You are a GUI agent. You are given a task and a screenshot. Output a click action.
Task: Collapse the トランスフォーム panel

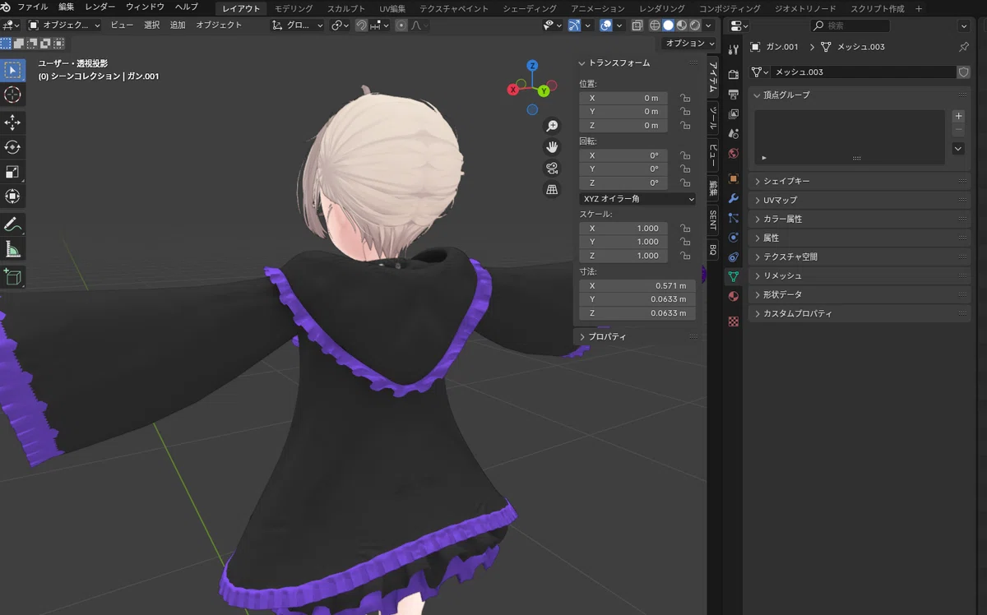point(637,62)
